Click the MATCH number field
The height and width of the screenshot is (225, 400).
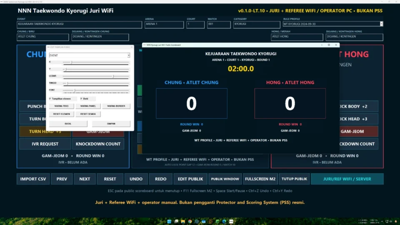tap(219, 24)
